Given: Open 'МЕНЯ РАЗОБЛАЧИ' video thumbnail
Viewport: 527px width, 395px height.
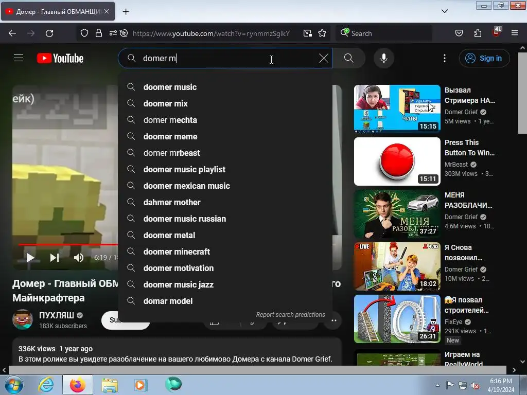Looking at the screenshot, I should pyautogui.click(x=397, y=213).
